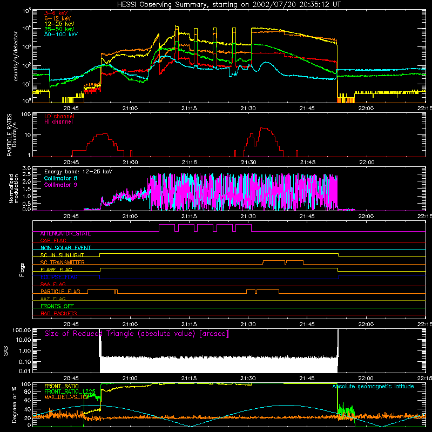The height and width of the screenshot is (432, 432).
Task: Select the "Collimator 9" legend label
Action: [60, 185]
